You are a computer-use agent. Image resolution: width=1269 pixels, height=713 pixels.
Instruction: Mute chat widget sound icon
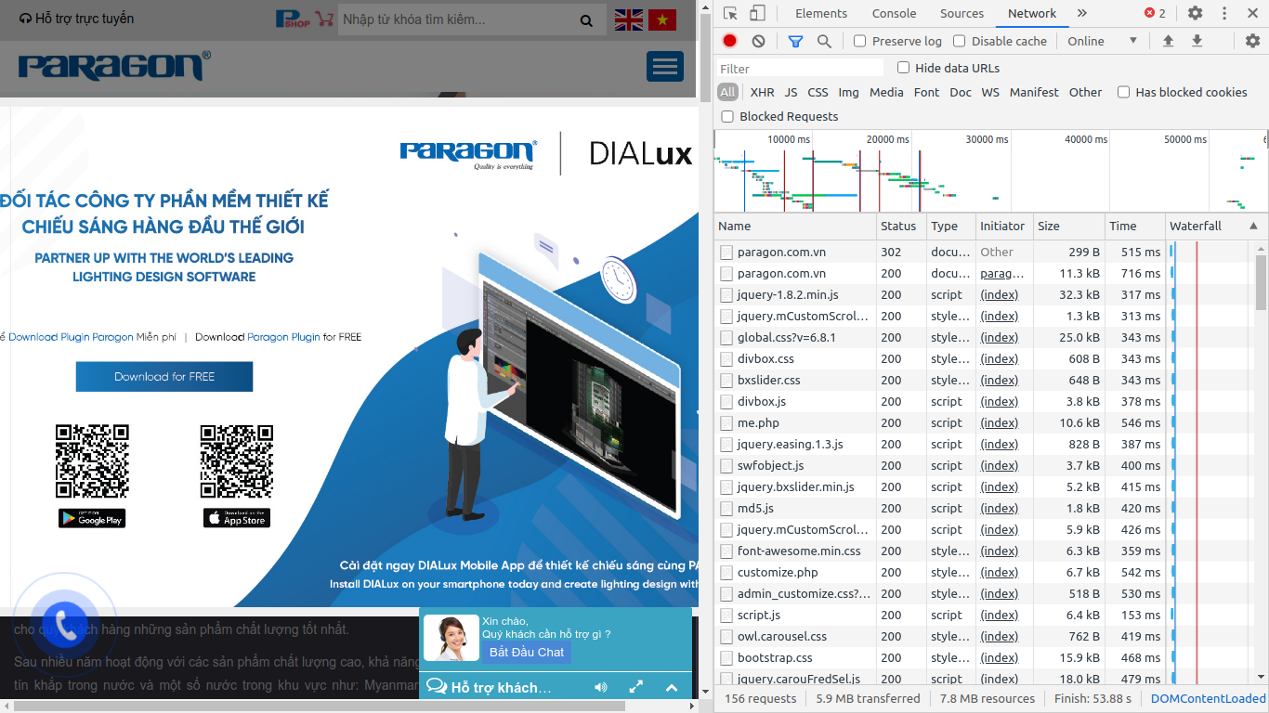601,687
